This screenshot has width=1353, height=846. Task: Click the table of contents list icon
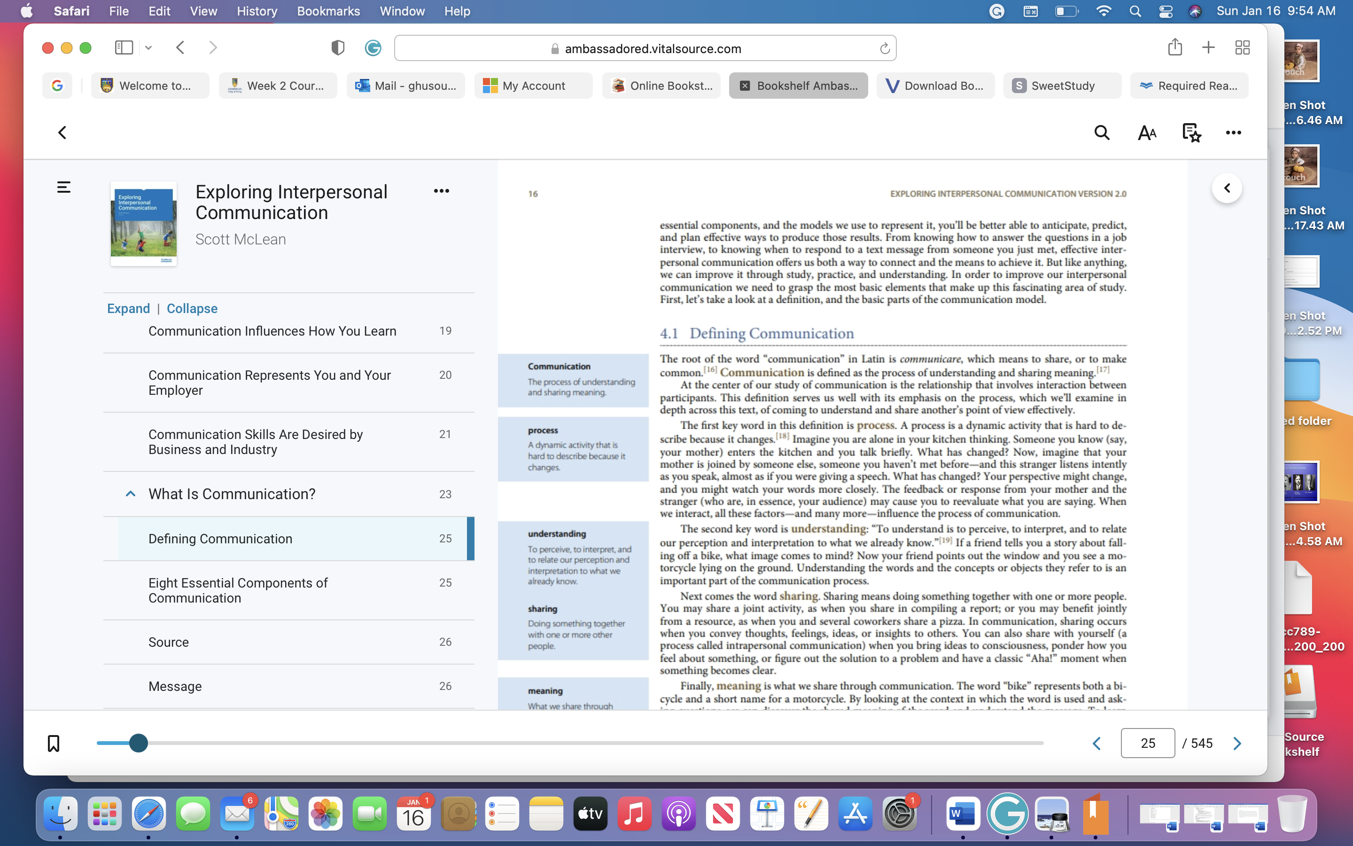tap(64, 187)
